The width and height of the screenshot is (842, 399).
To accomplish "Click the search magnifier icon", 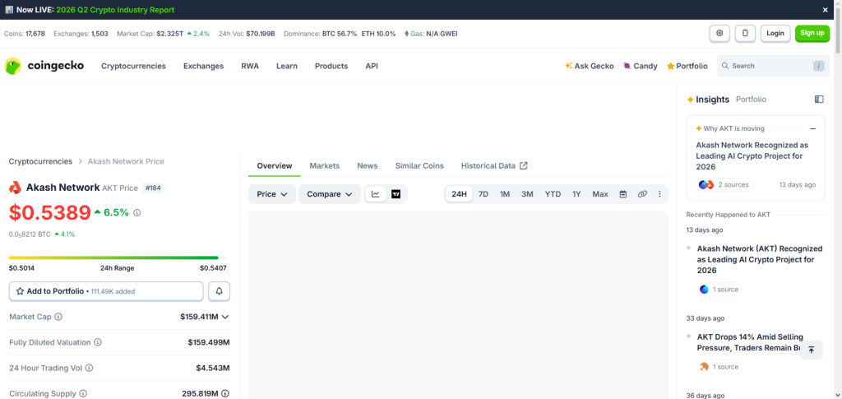I will point(725,66).
